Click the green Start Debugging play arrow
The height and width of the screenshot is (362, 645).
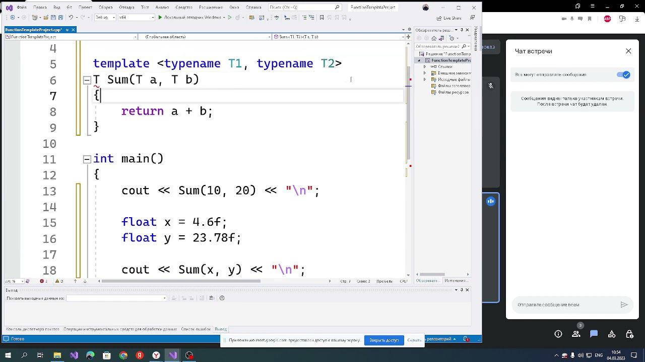pyautogui.click(x=160, y=17)
